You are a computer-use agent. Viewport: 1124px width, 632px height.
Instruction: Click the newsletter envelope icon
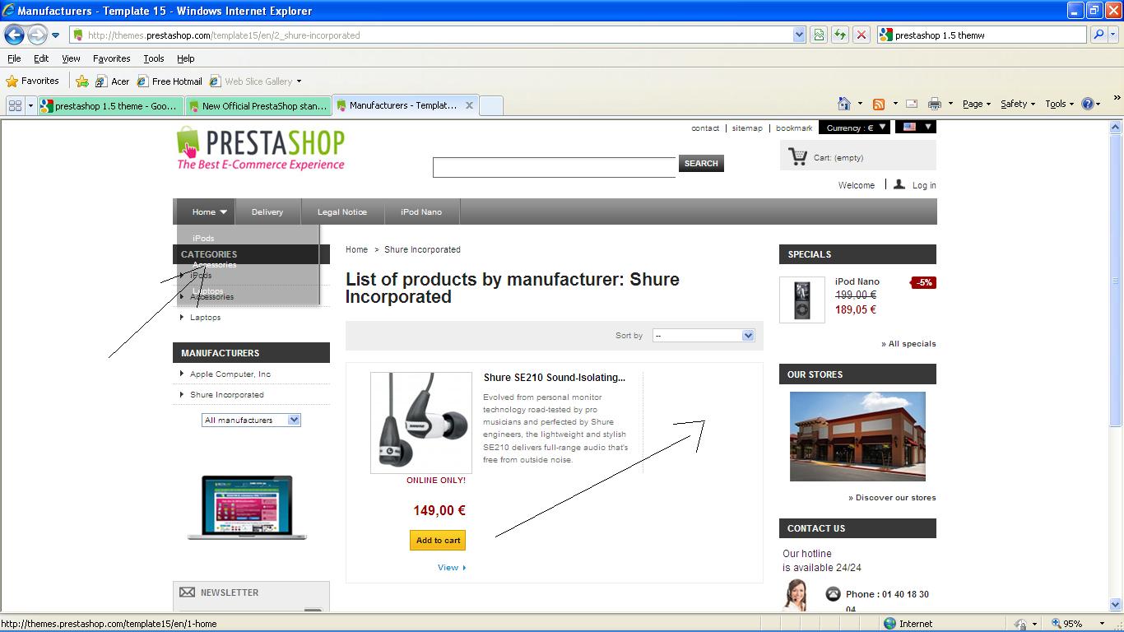[187, 592]
